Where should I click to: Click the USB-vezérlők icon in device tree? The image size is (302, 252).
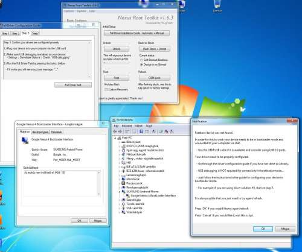(124, 208)
